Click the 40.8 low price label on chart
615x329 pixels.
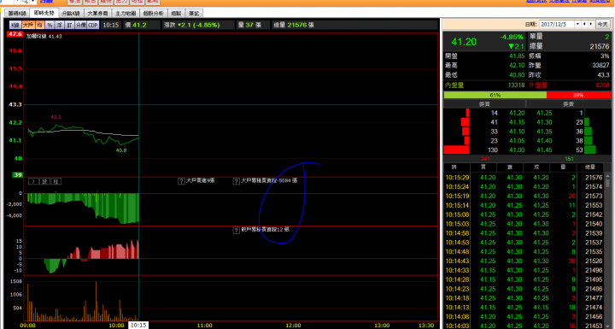(121, 150)
